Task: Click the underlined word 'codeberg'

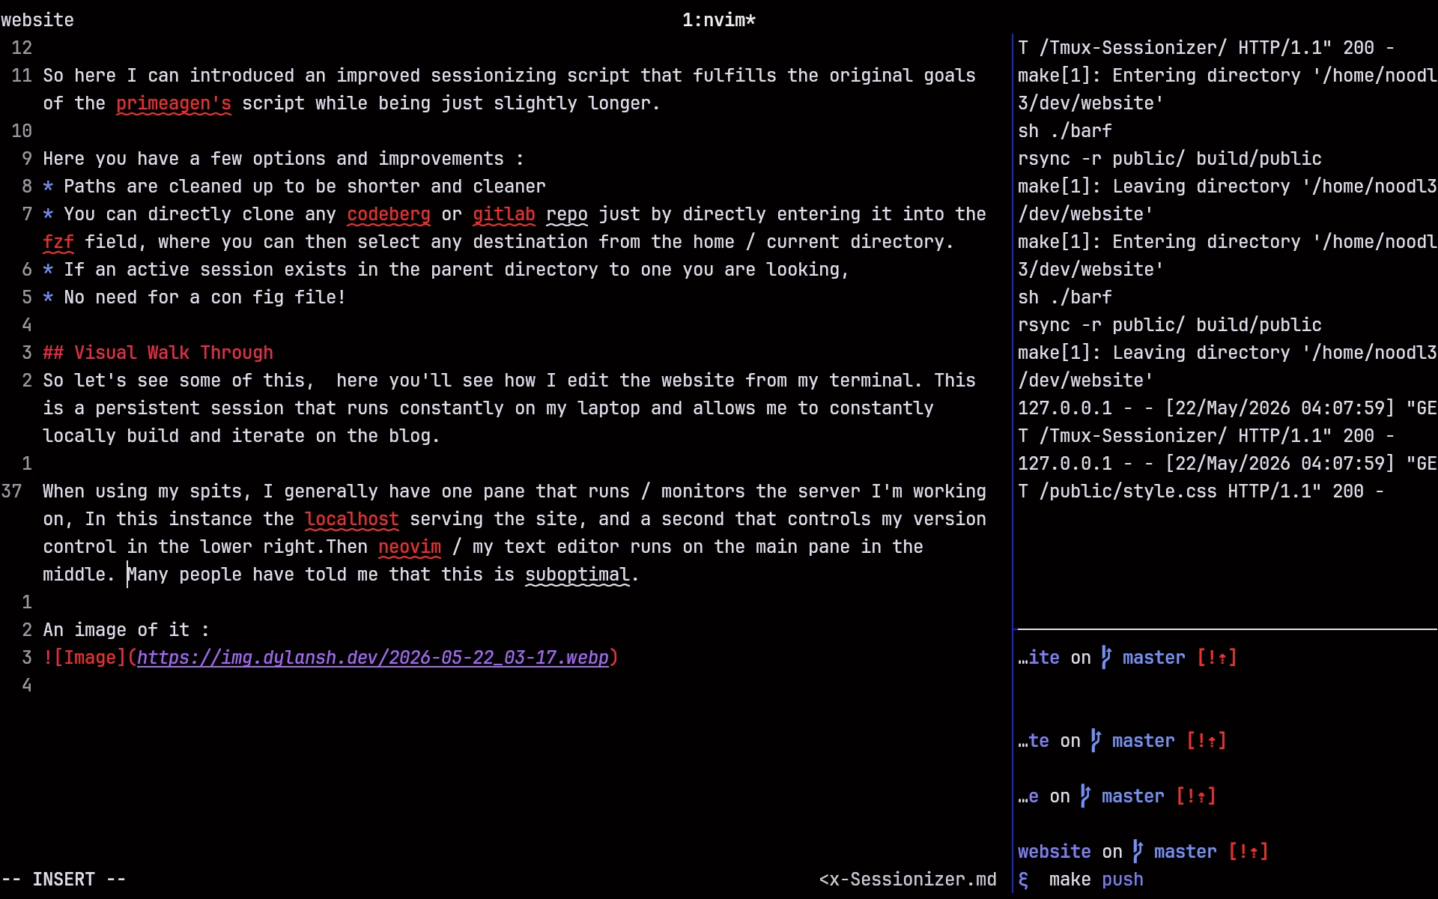Action: (x=389, y=214)
